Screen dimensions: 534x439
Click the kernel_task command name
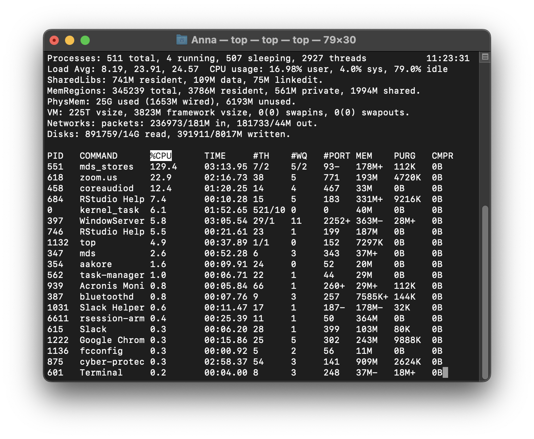tap(109, 210)
